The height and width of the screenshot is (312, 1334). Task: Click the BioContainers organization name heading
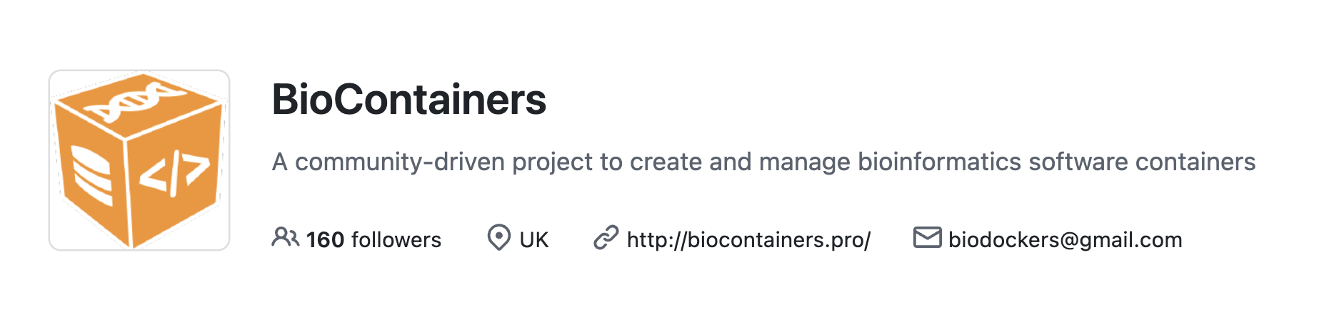pos(408,100)
